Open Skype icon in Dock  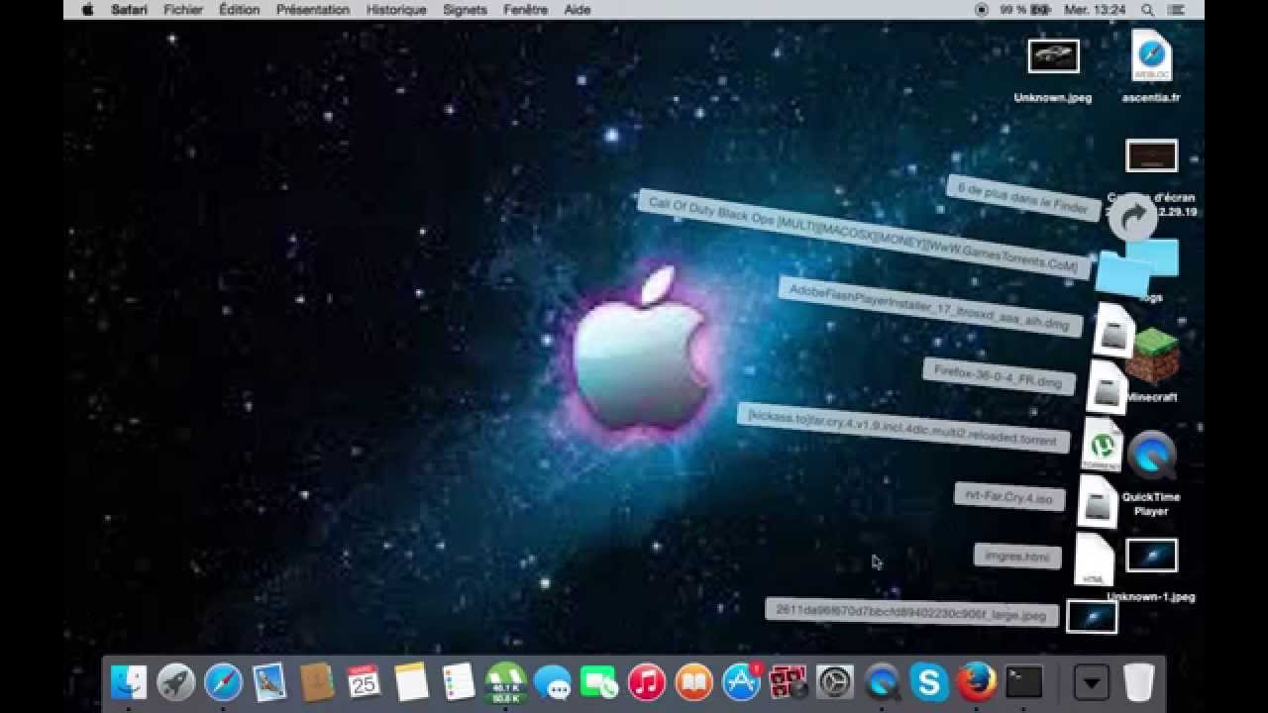click(929, 681)
